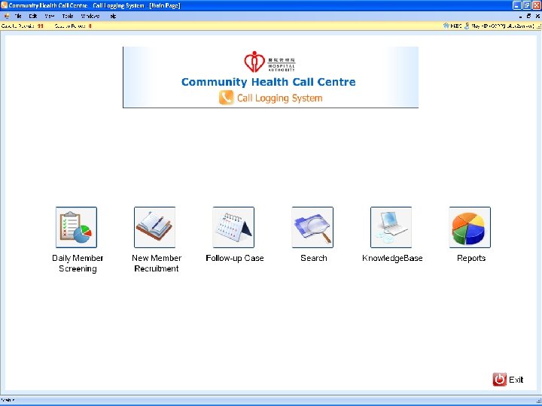This screenshot has width=542, height=406.
Task: Click the resize grip at status bar corner
Action: [538, 401]
